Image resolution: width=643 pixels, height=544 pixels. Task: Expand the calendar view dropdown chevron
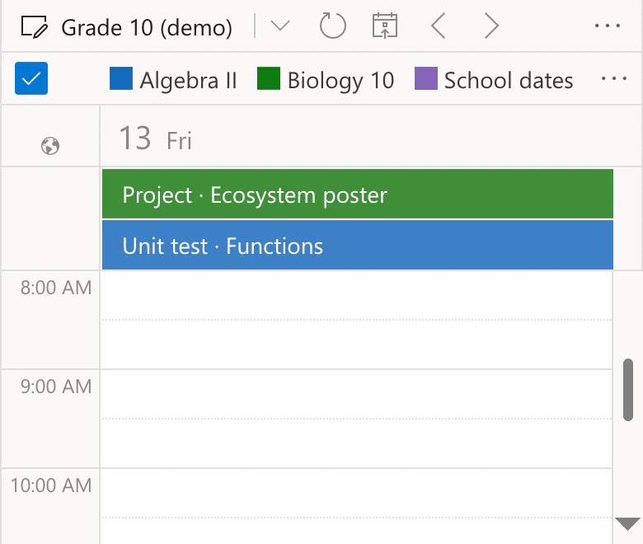pos(280,26)
